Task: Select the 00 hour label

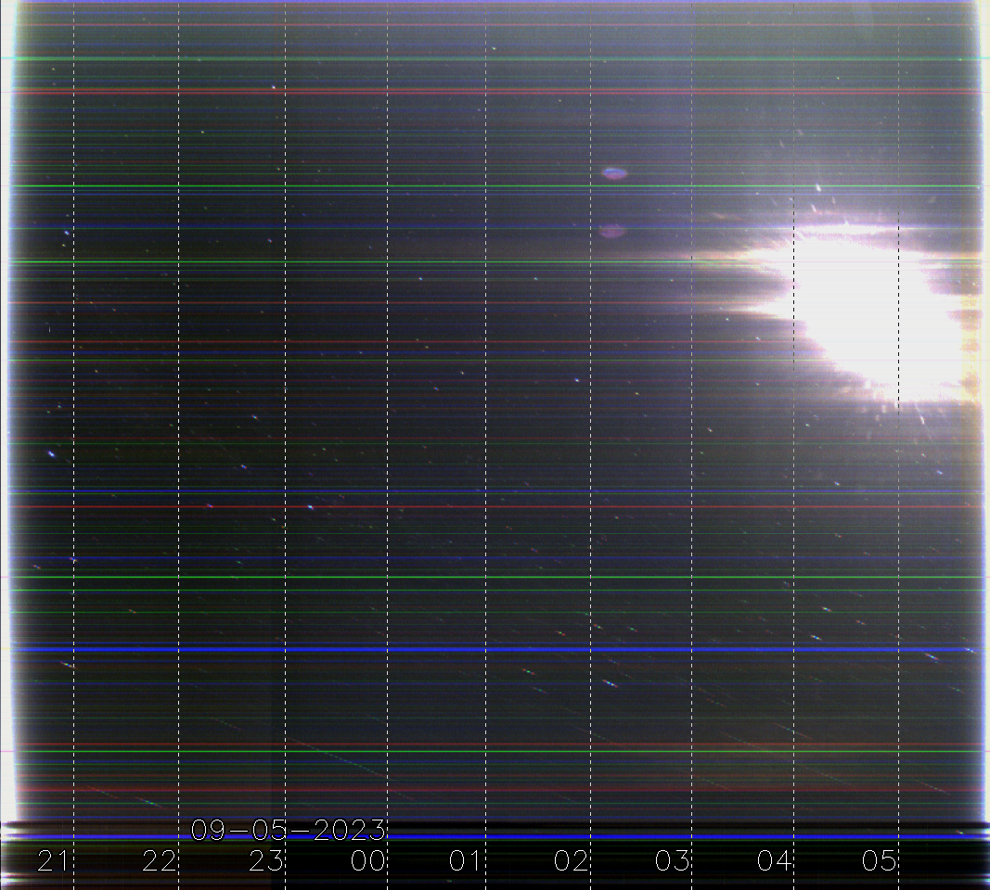Action: (368, 861)
